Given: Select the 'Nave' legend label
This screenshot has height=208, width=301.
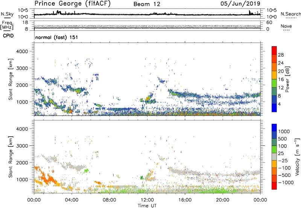Looking at the screenshot, I should (286, 26).
